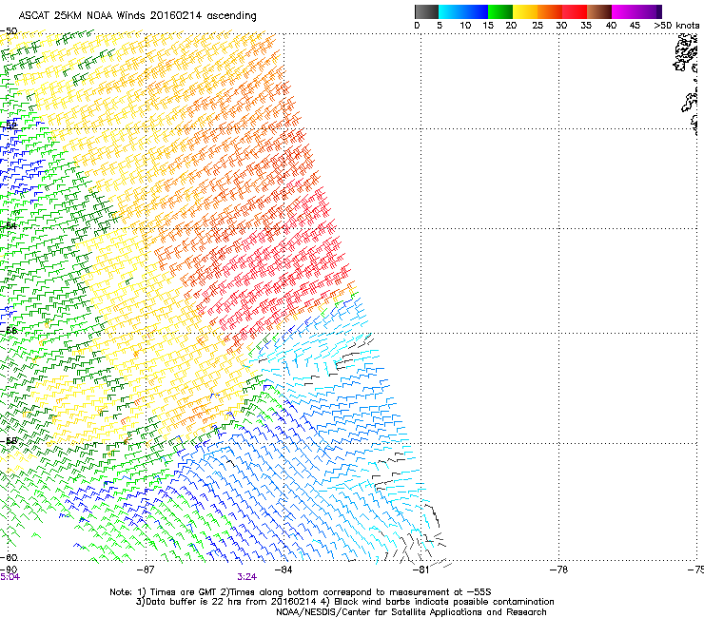Click the longitude label '-78'
The image size is (704, 618).
tap(558, 570)
